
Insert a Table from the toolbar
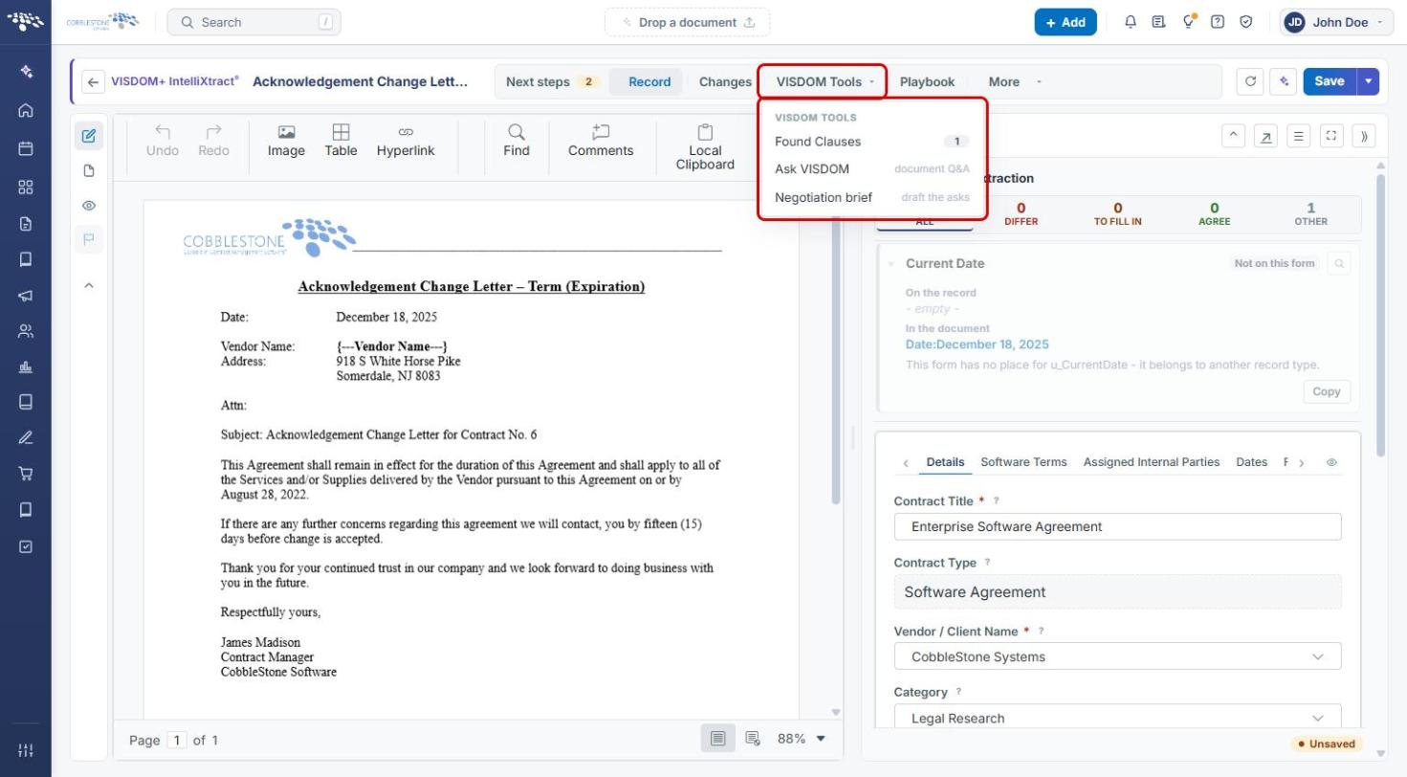[x=341, y=141]
